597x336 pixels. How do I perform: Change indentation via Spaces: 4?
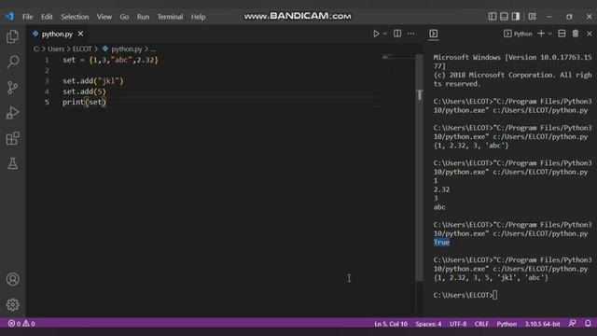pyautogui.click(x=428, y=324)
